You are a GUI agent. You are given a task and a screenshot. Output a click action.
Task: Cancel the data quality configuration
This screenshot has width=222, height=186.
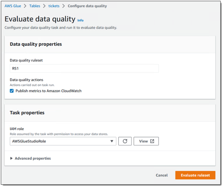[x=162, y=175]
